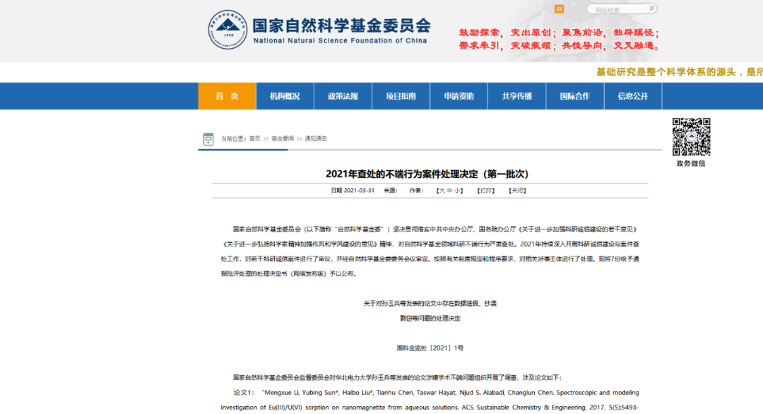The width and height of the screenshot is (763, 414).
Task: Open the 政策法规 menu
Action: click(x=343, y=96)
